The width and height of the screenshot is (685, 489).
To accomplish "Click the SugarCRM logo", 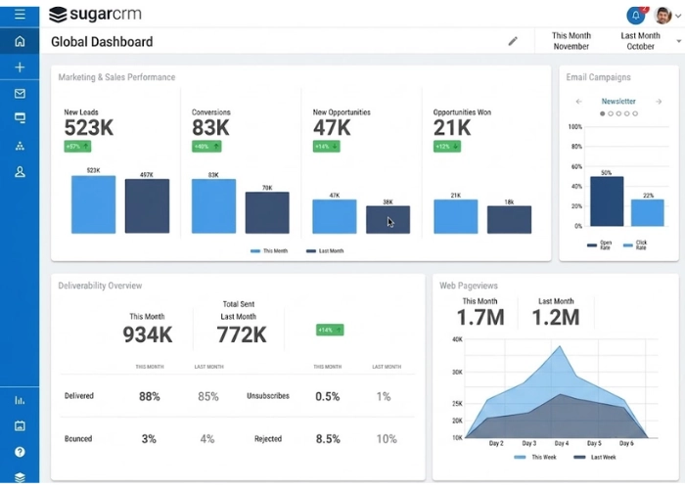I will coord(95,14).
